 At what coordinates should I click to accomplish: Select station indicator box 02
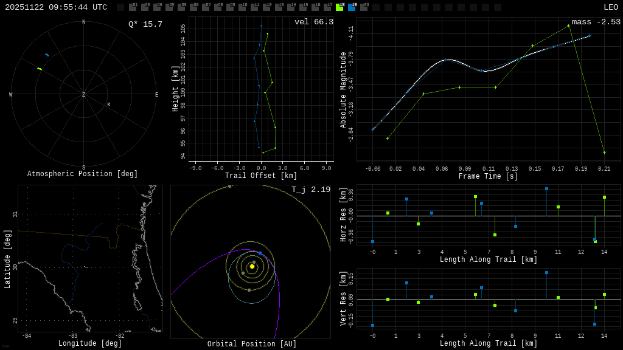[145, 7]
